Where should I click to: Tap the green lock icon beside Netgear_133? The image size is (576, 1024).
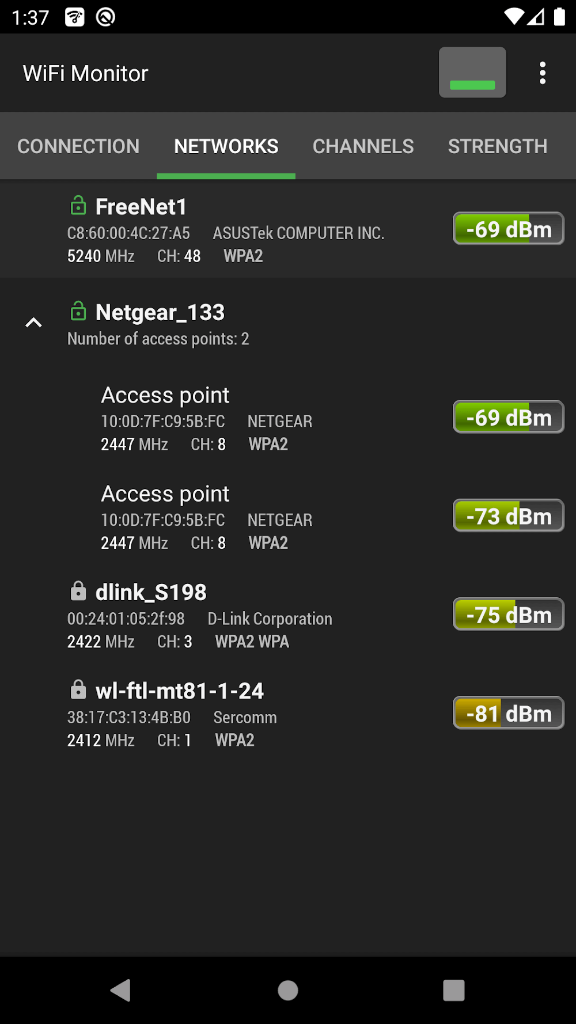tap(78, 311)
